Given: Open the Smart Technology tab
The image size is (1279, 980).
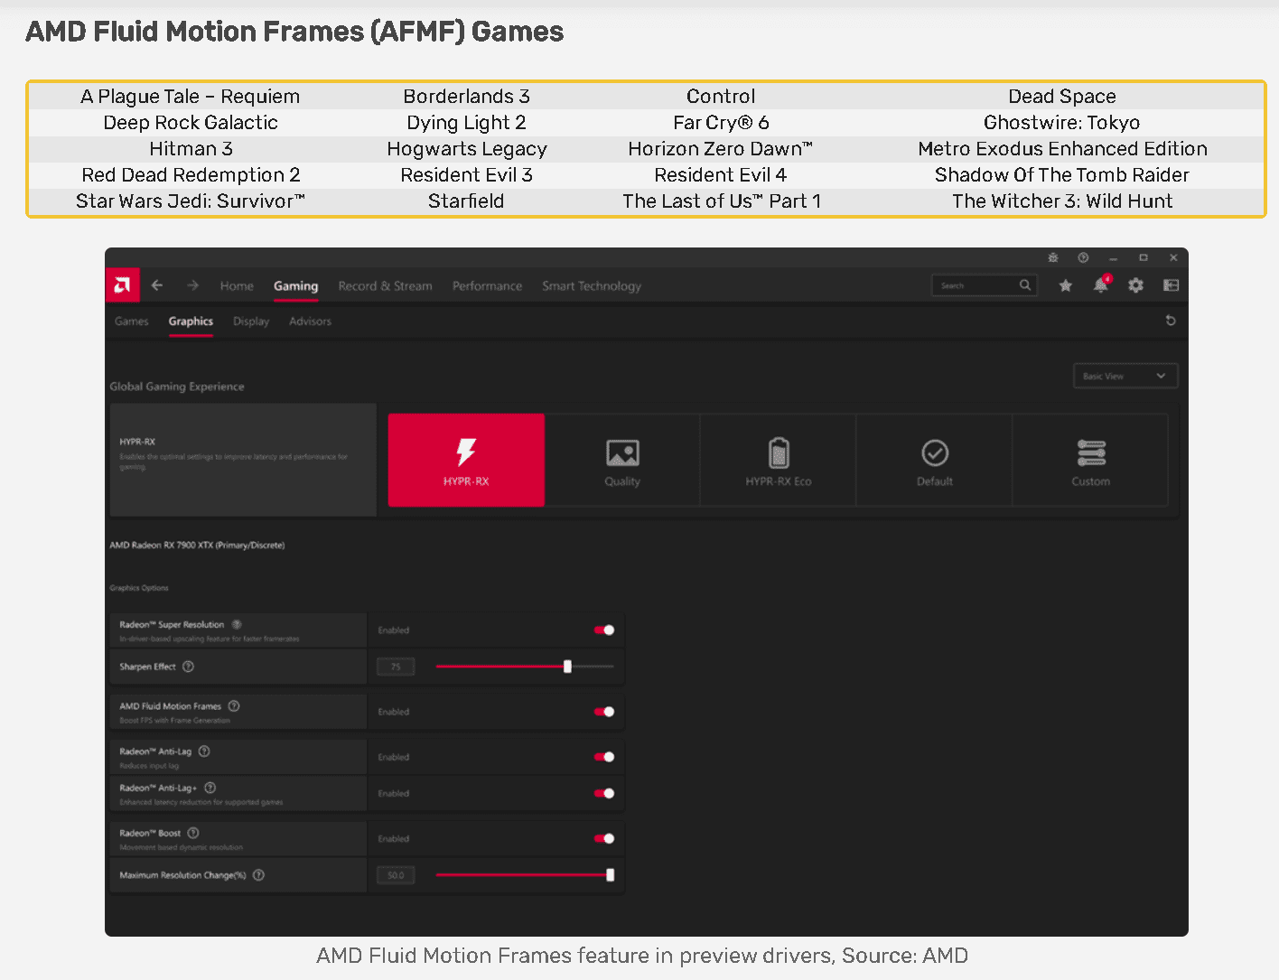Looking at the screenshot, I should tap(592, 285).
